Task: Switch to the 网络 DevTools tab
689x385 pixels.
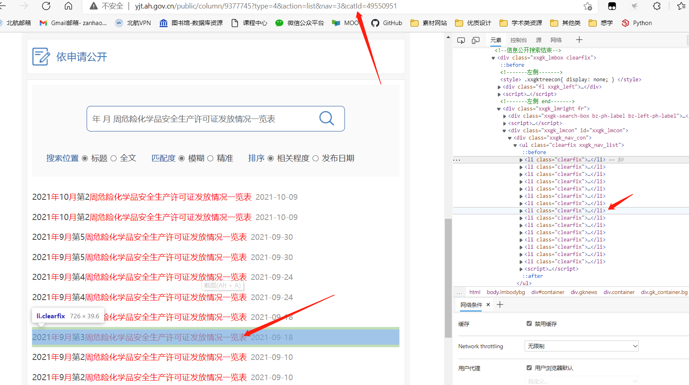Action: click(556, 40)
